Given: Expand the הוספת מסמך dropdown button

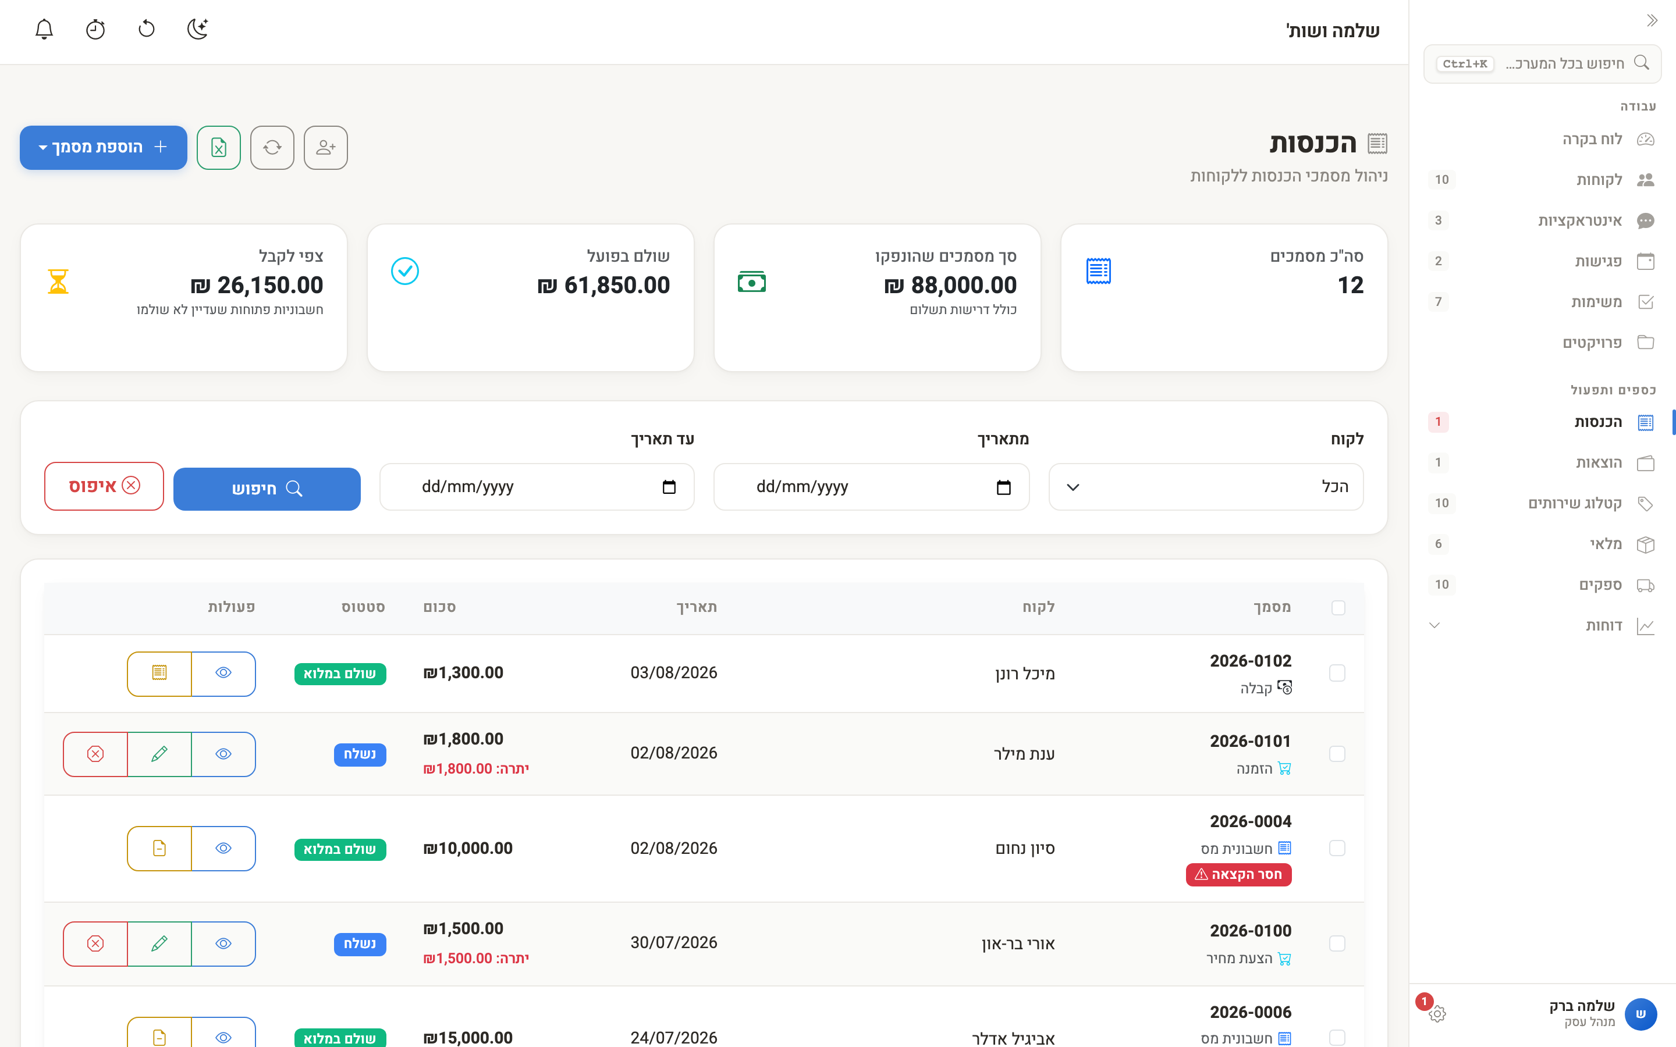Looking at the screenshot, I should coord(103,147).
